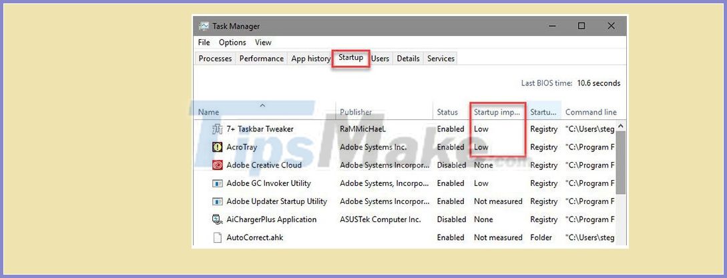Click Disabled status for AiChargerPlus Application

tap(451, 219)
